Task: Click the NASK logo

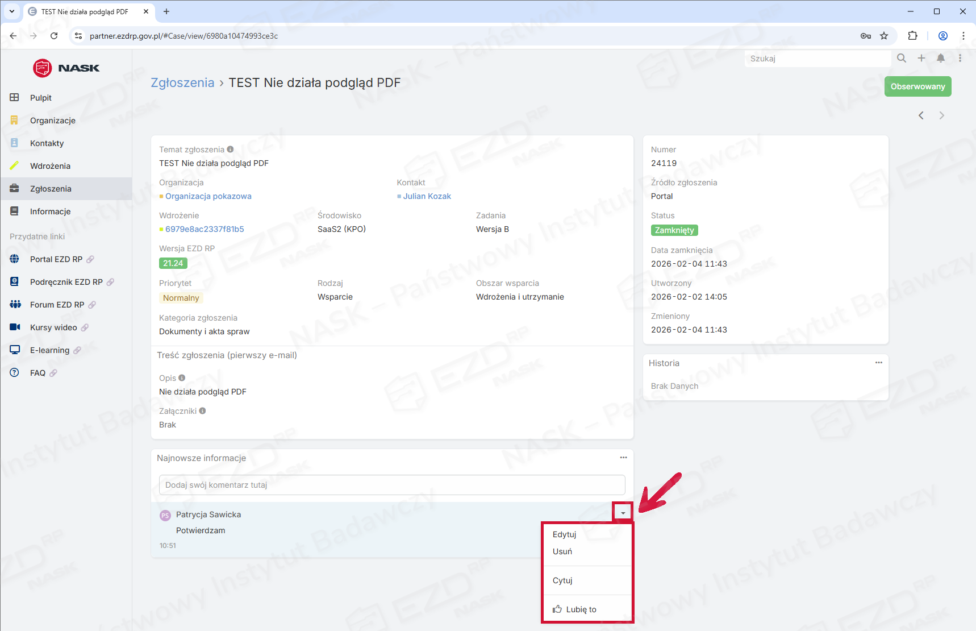Action: tap(66, 68)
